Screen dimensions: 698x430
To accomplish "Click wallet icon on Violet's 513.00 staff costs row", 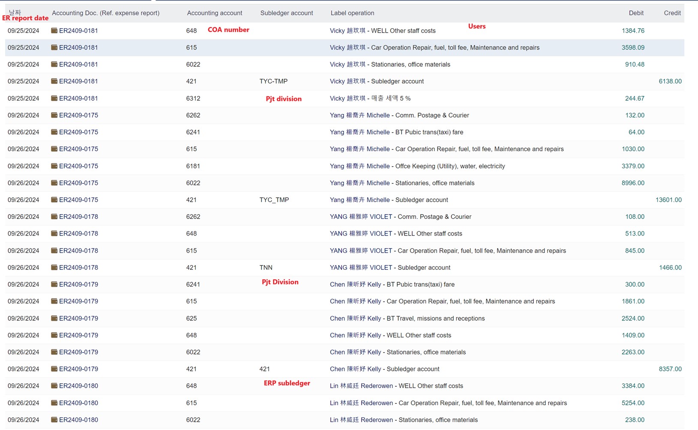I will (54, 233).
